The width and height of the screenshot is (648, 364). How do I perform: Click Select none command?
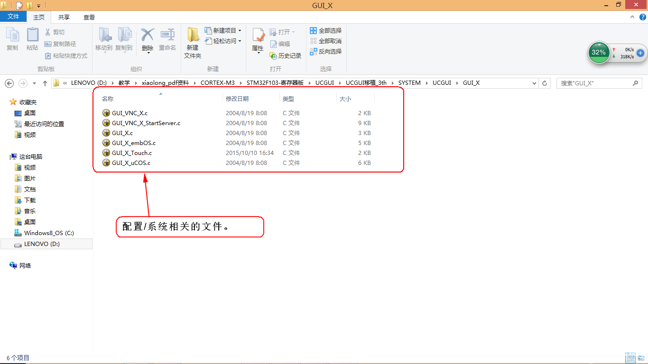(x=326, y=41)
